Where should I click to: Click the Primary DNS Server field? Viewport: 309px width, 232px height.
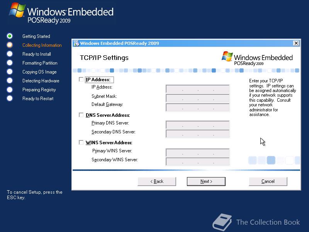tap(198, 125)
